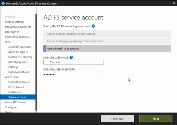Open Required Components page
The width and height of the screenshot is (177, 125).
point(18,27)
